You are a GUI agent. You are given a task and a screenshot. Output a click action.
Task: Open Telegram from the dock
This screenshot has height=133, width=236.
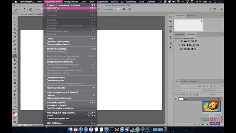(x=127, y=129)
